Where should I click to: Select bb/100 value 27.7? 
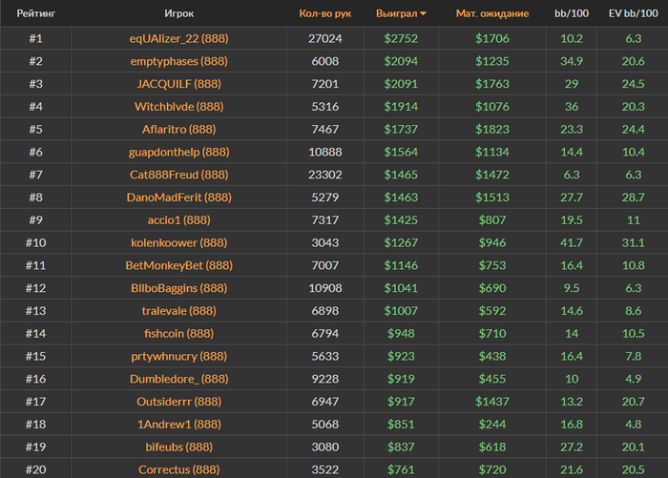tap(572, 197)
